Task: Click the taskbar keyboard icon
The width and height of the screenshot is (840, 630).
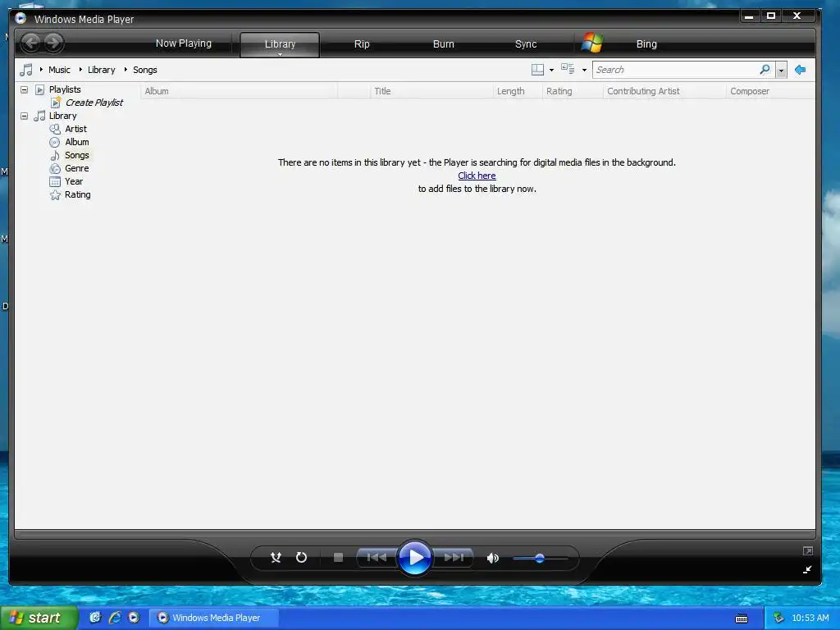Action: 742,619
